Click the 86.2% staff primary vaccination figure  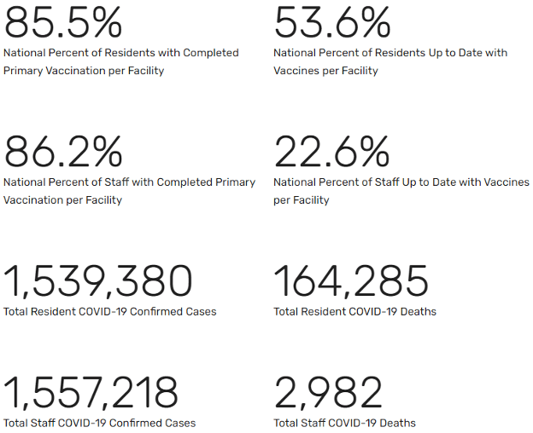[62, 151]
